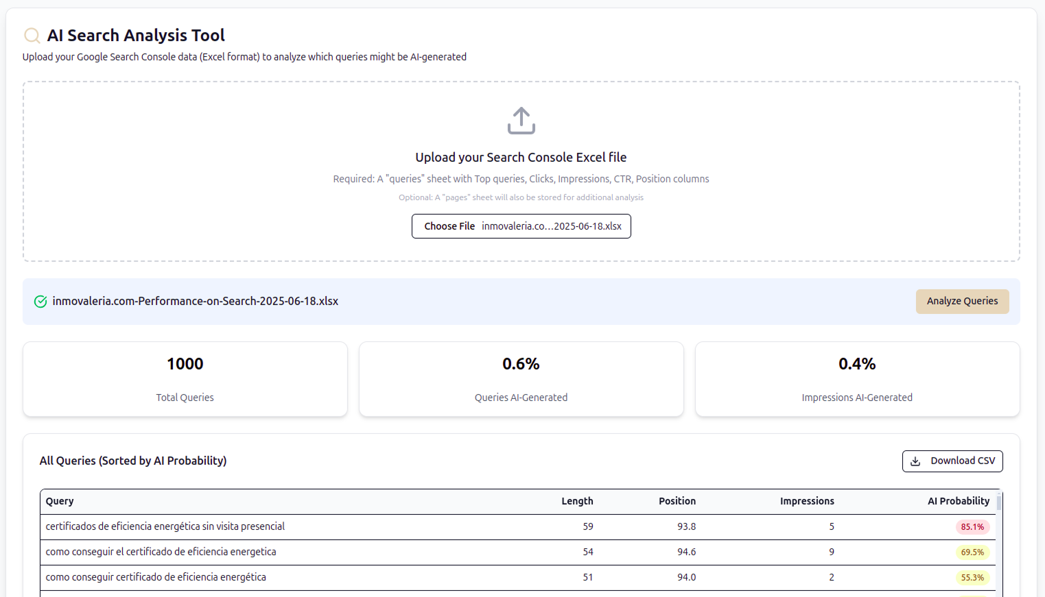Click the Length column header
The image size is (1045, 597).
[577, 501]
